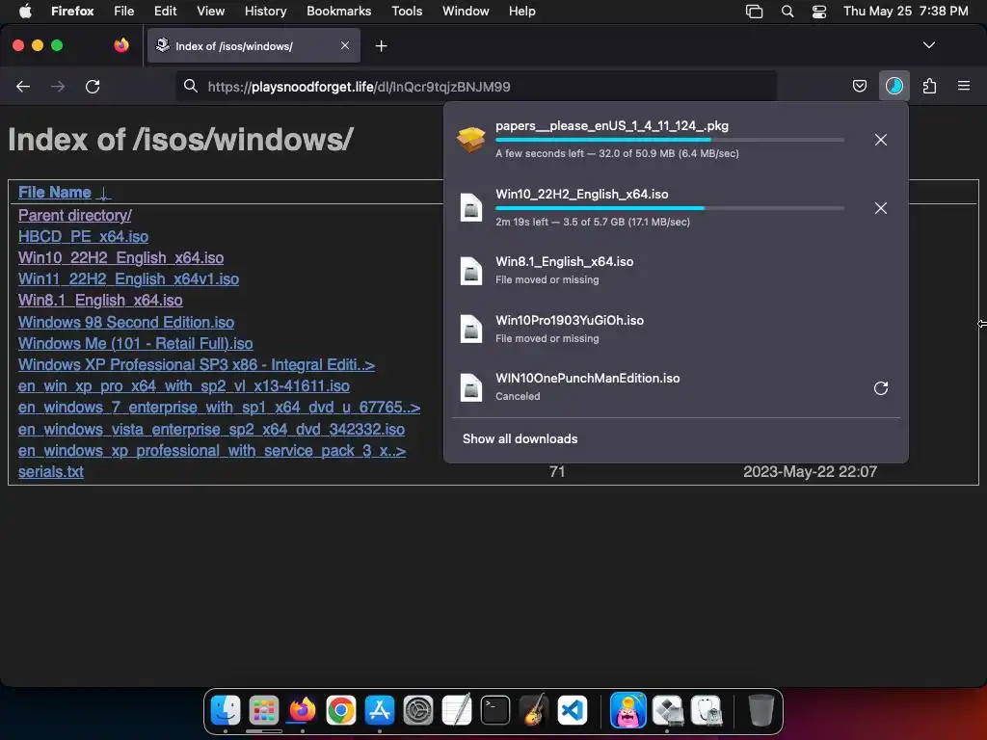Expand the list all tabs chevron

coord(928,45)
